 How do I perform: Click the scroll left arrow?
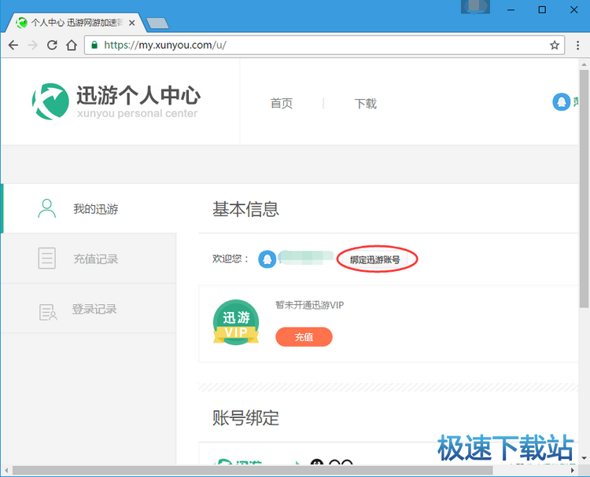pos(6,470)
